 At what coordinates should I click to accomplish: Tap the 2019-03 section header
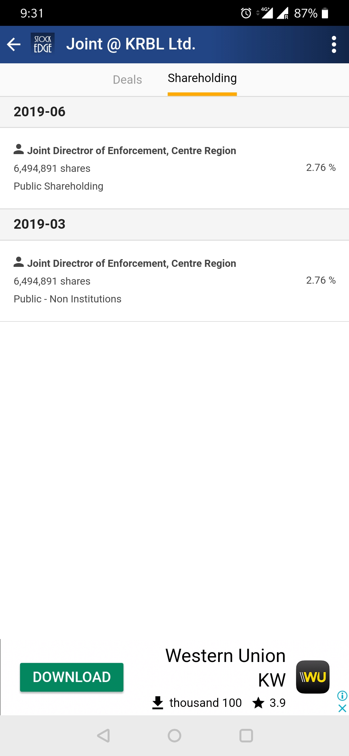point(174,224)
